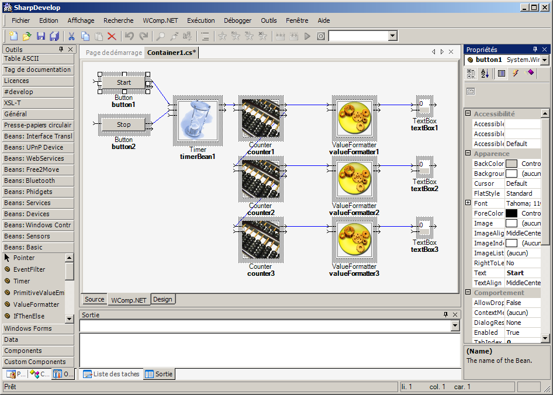
Task: Select the valueFormatter1 gears component
Action: pos(354,118)
